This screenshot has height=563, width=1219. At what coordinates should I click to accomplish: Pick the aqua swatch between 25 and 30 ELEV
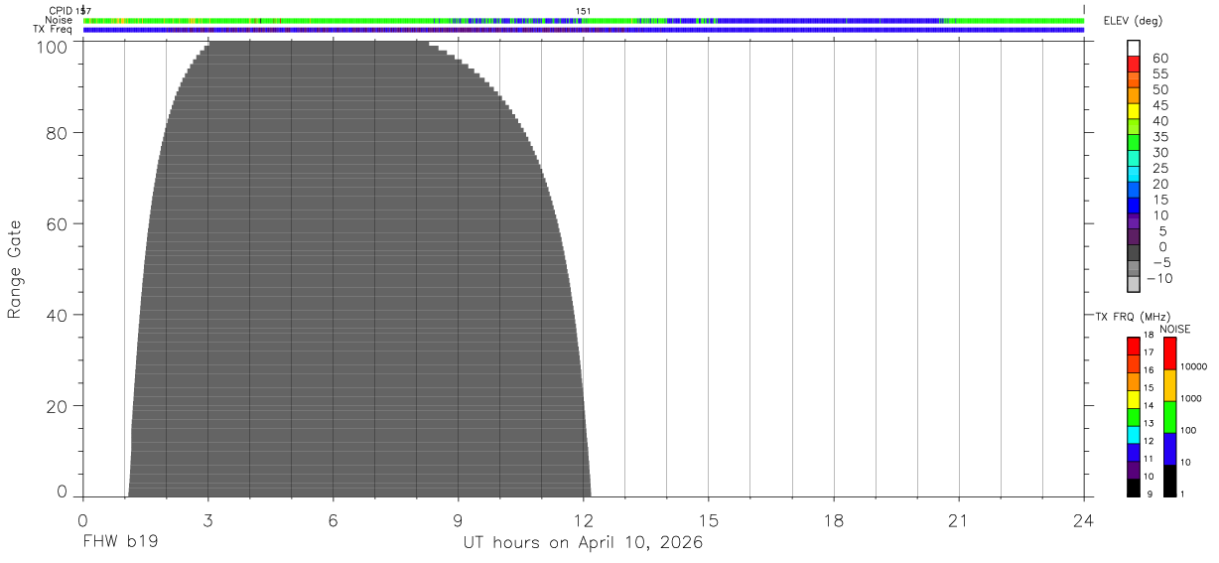(x=1134, y=159)
